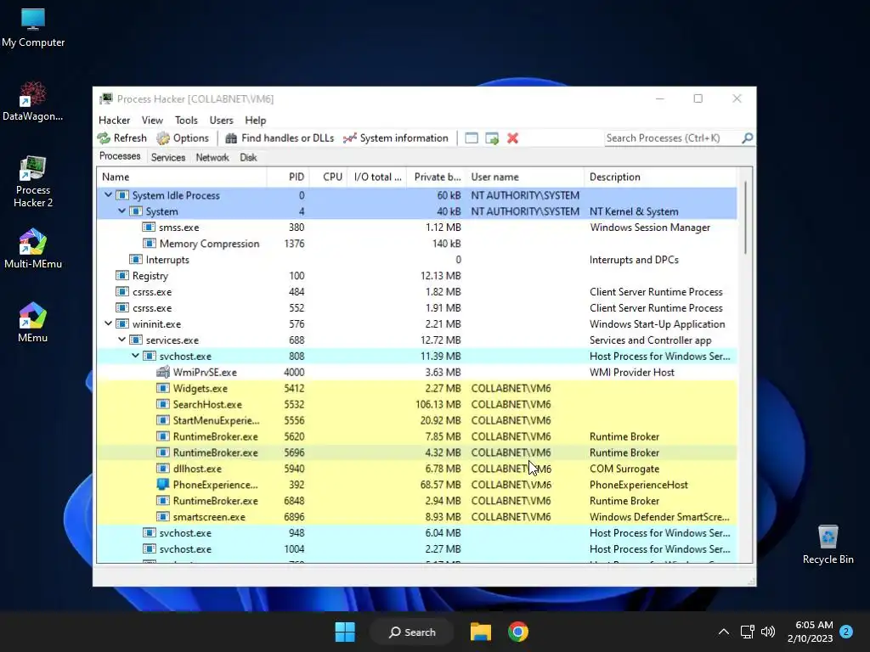This screenshot has width=870, height=652.
Task: Select the DataWagon desktop shortcut
Action: (33, 101)
